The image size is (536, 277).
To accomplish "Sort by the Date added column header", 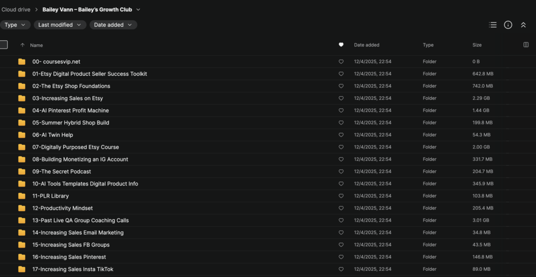I will click(366, 45).
